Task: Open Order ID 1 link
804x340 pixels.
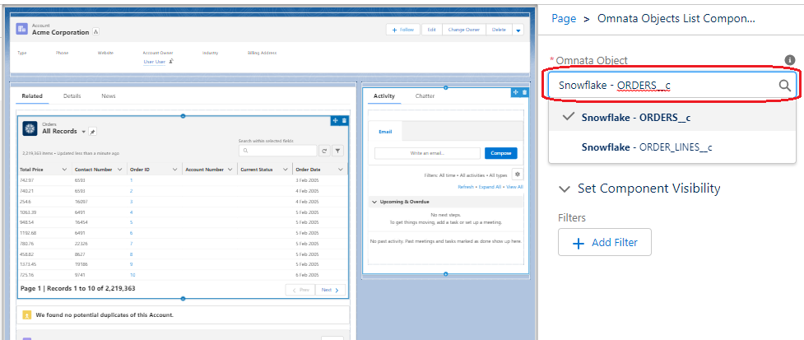Action: pos(132,180)
